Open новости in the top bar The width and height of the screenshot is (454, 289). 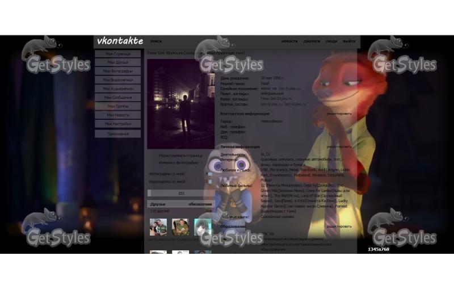tap(289, 41)
